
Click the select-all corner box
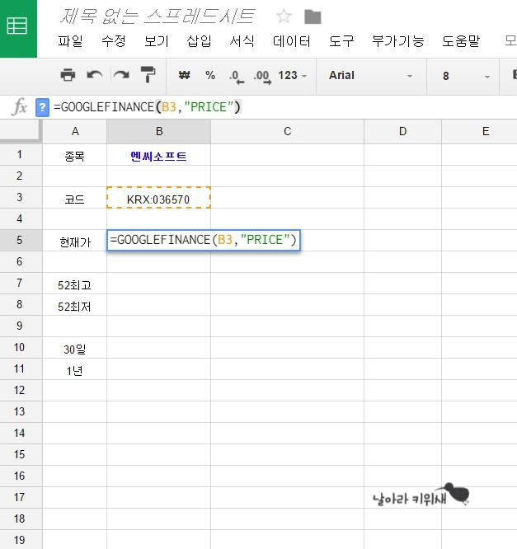pos(21,132)
